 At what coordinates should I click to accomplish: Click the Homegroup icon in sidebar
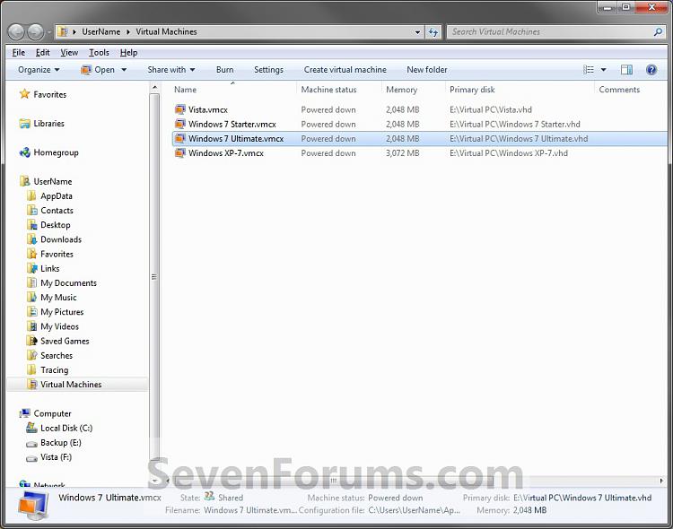[25, 152]
